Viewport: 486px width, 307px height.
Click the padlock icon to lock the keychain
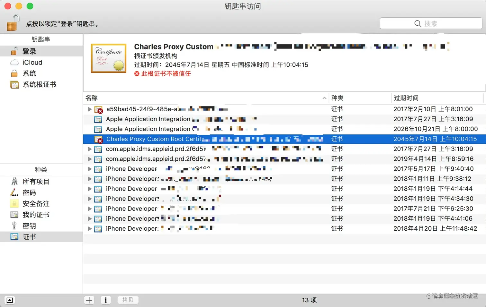pos(13,23)
